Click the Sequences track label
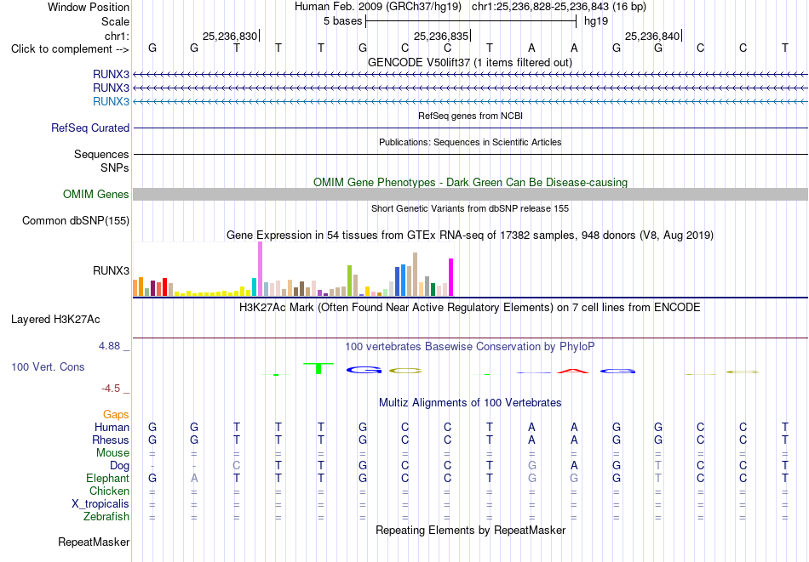Viewport: 809px width, 562px height. 101,154
